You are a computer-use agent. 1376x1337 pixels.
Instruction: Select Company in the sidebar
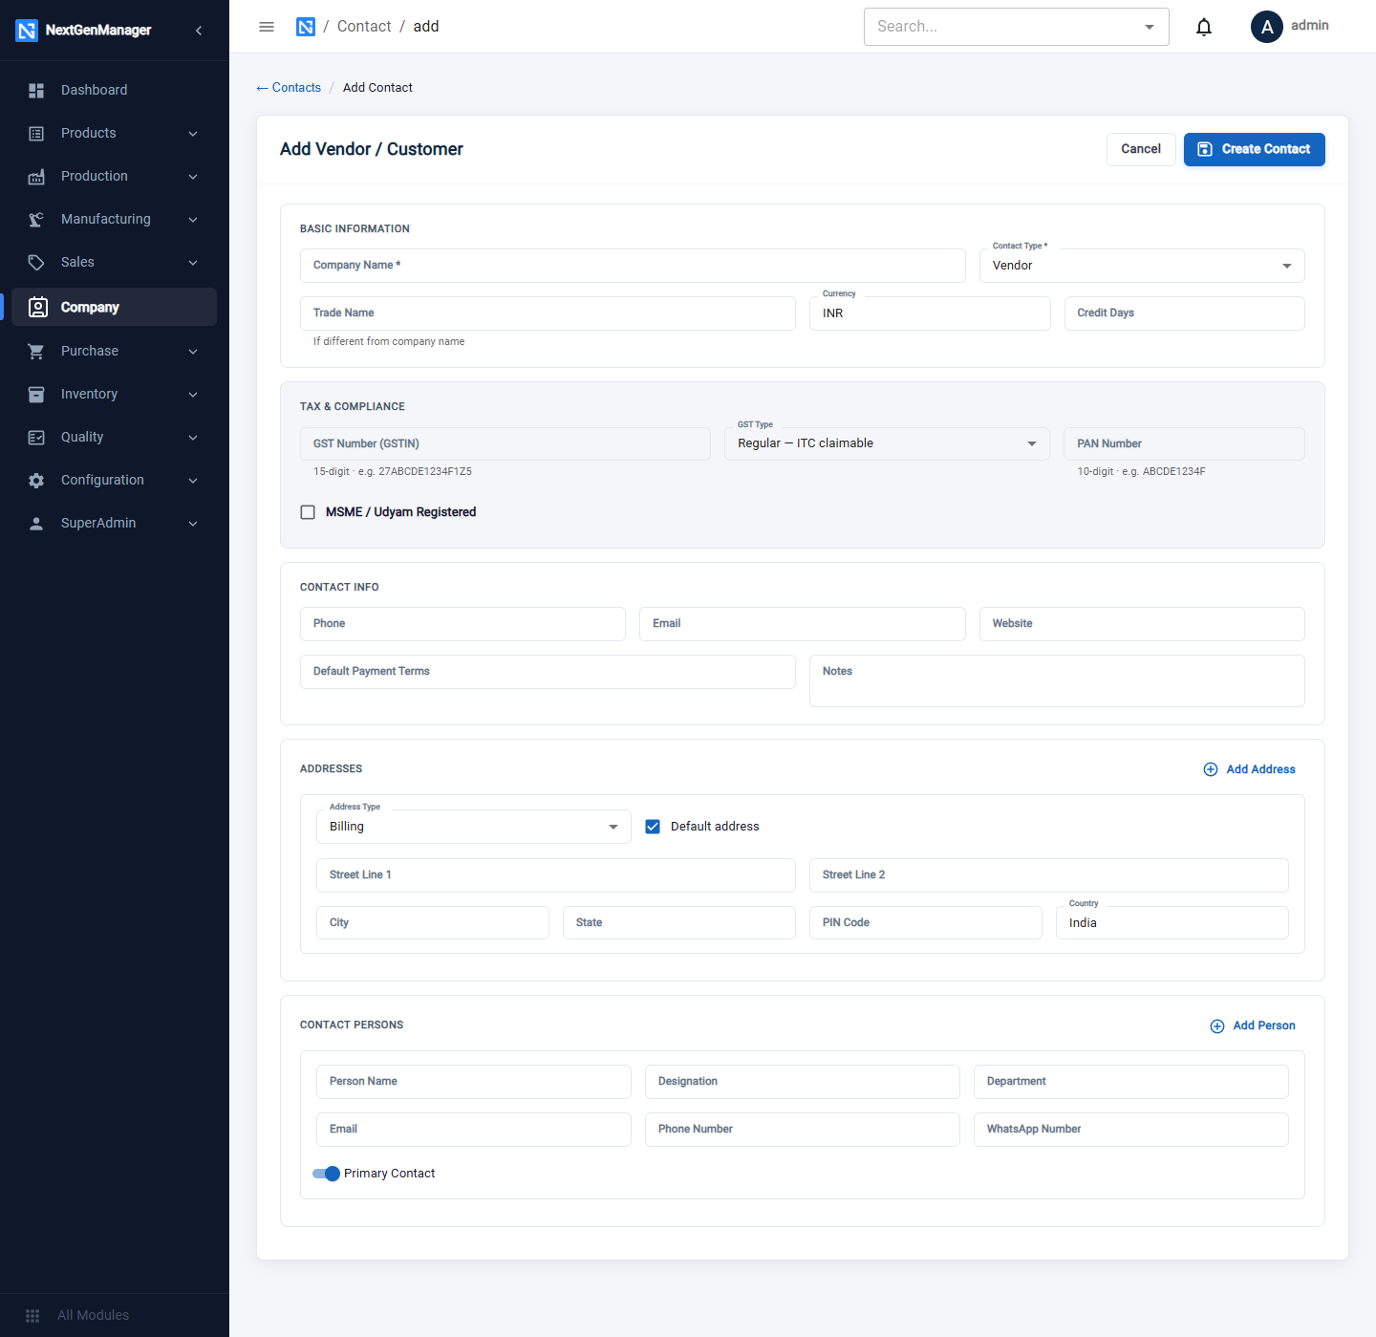114,307
